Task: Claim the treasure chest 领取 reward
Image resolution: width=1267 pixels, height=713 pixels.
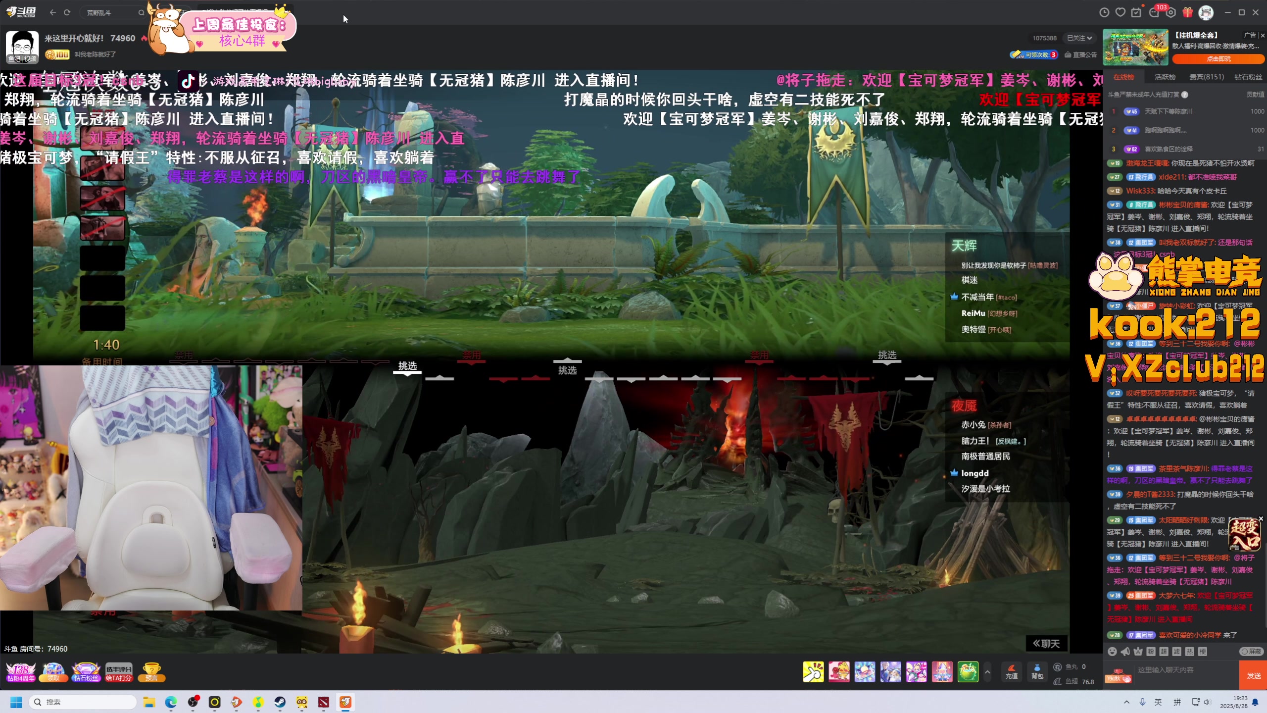Action: pyautogui.click(x=53, y=672)
